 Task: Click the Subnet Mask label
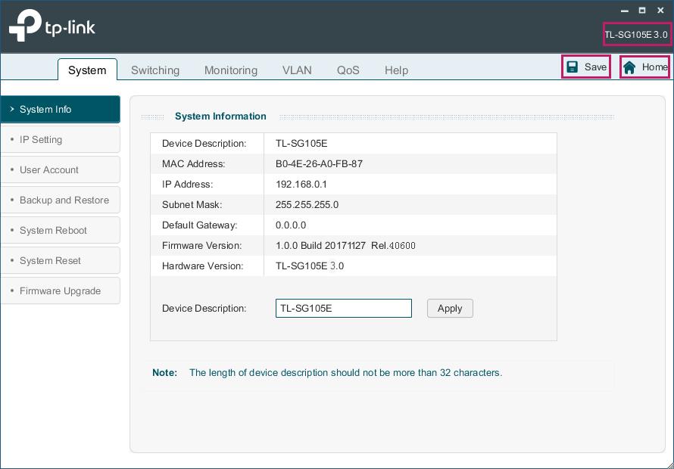pyautogui.click(x=192, y=204)
